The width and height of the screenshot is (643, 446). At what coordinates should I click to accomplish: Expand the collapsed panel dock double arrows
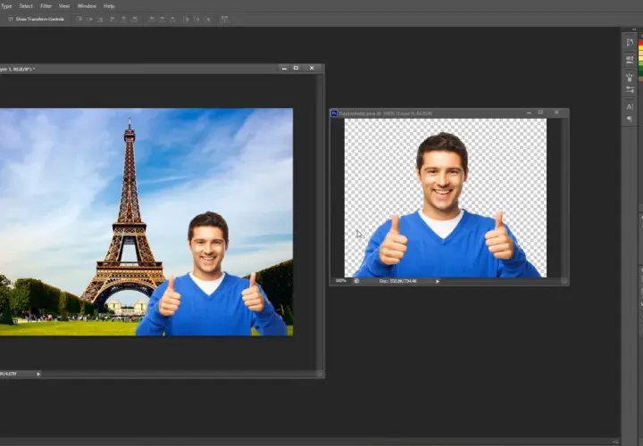(635, 30)
